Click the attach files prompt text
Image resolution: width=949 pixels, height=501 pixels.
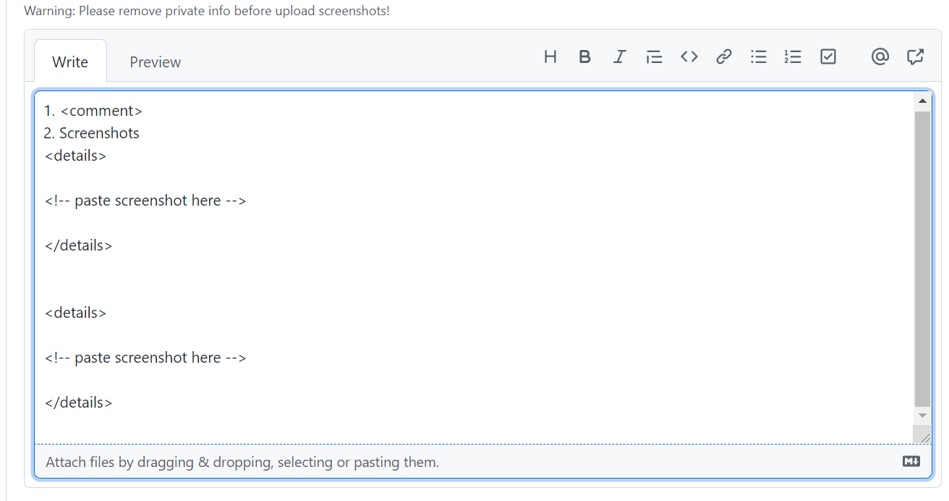pyautogui.click(x=242, y=461)
